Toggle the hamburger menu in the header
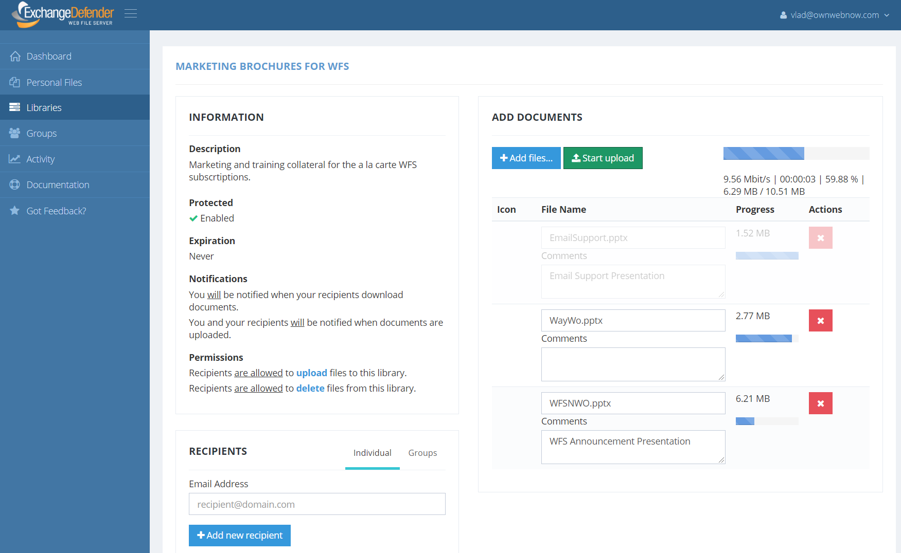This screenshot has width=901, height=553. click(131, 13)
